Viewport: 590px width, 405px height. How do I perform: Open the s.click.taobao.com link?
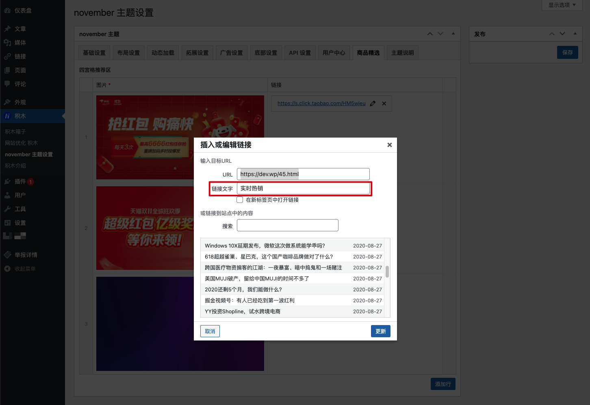click(x=321, y=103)
